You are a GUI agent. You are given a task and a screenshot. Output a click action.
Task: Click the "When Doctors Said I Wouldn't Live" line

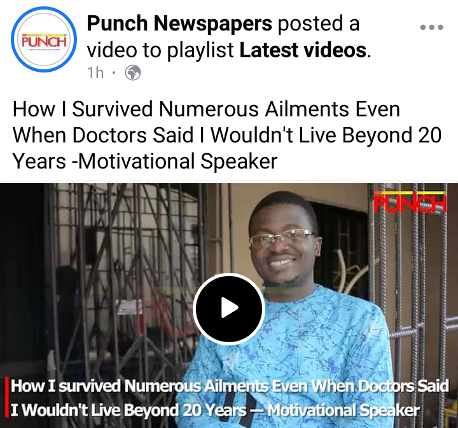tap(174, 135)
